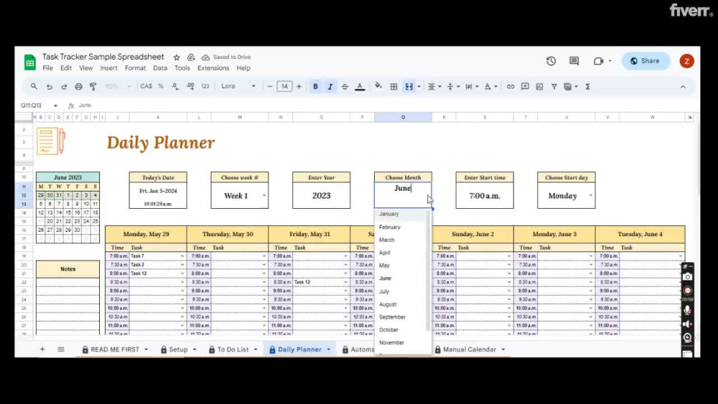Collapse toolbar with the up chevron
Image resolution: width=718 pixels, height=404 pixels.
pos(683,87)
